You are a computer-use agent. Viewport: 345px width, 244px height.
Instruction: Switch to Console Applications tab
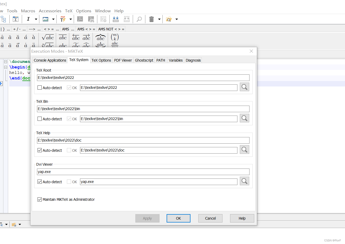(x=50, y=60)
